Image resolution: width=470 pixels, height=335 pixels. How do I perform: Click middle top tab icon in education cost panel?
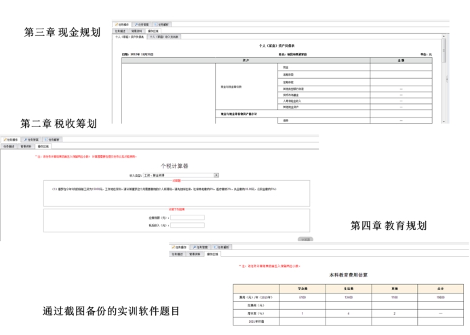(195, 247)
